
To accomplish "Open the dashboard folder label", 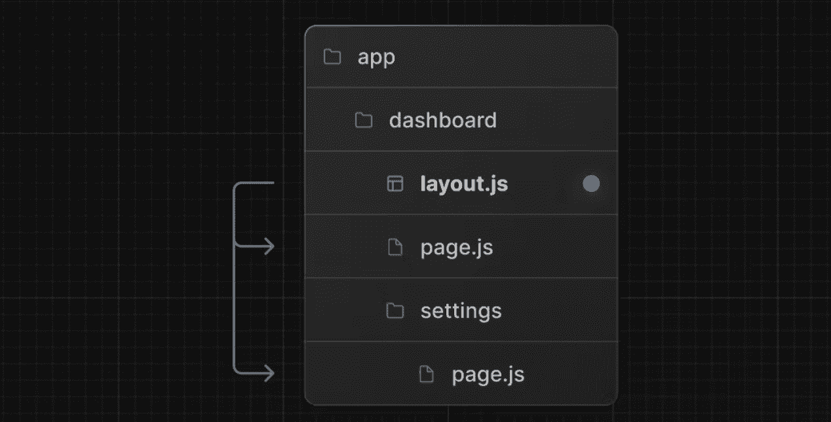I will tap(442, 121).
